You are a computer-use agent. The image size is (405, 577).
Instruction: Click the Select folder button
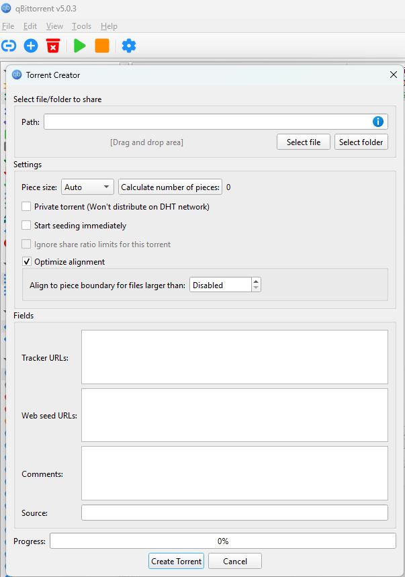point(361,142)
